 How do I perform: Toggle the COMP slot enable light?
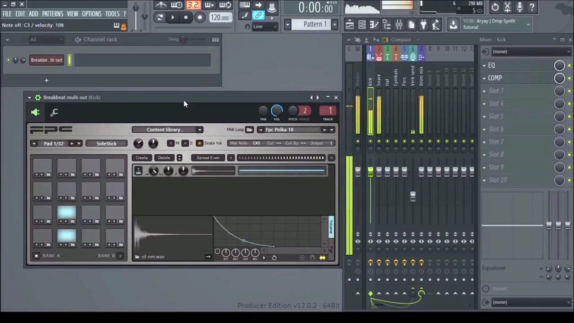(569, 78)
